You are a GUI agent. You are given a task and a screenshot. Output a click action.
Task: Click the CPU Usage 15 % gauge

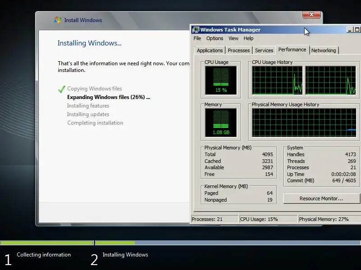[x=221, y=80]
